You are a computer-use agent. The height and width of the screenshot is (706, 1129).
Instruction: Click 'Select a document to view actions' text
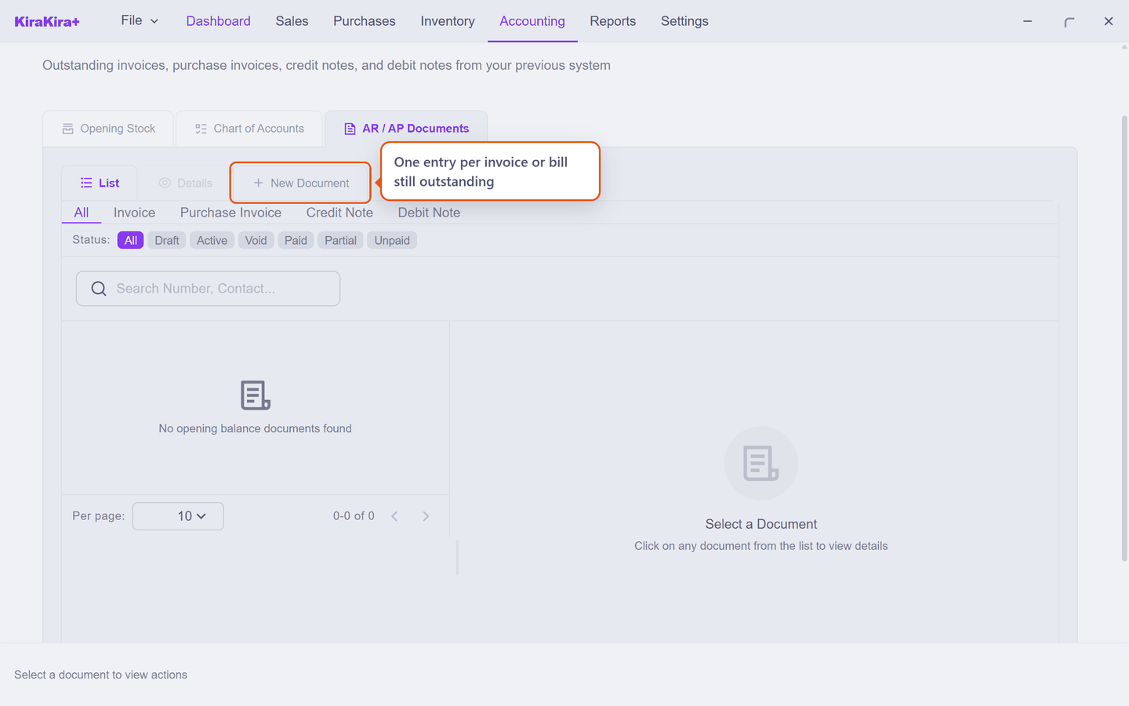pos(100,675)
